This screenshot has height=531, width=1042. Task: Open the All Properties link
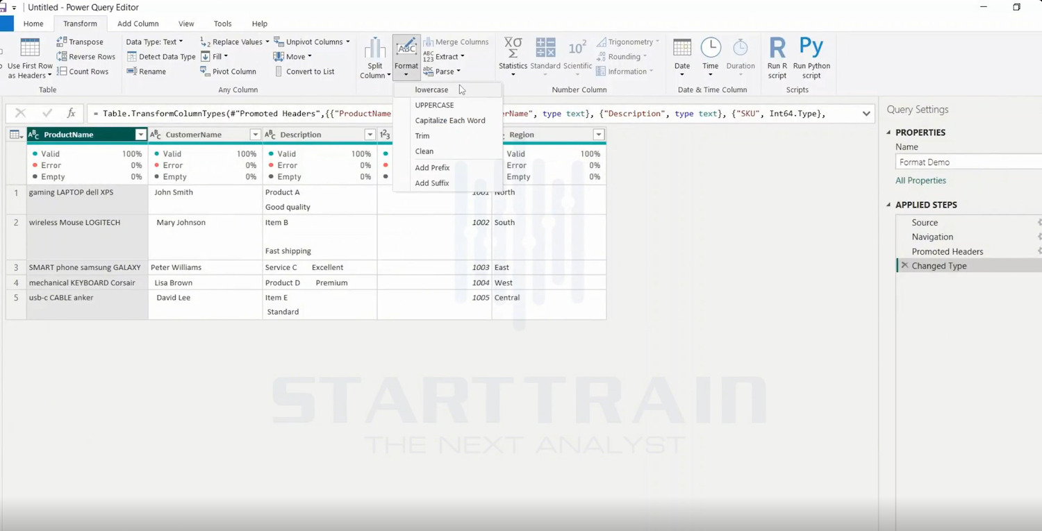[x=920, y=180]
